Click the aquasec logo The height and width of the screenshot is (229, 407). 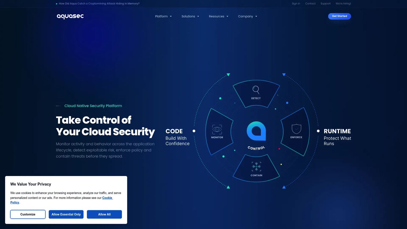[x=70, y=16]
